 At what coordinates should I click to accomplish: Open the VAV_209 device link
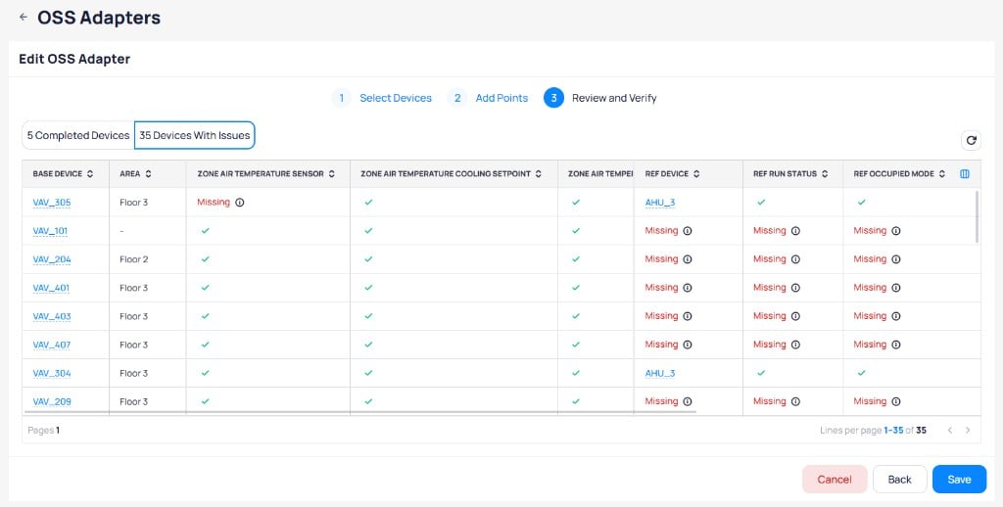52,401
